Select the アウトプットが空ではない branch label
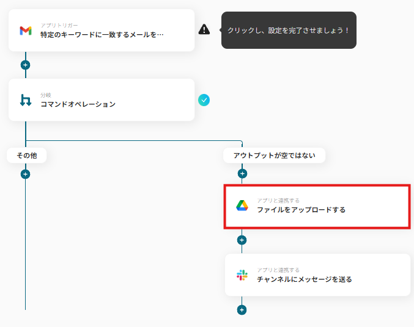The image size is (414, 327). click(x=274, y=156)
